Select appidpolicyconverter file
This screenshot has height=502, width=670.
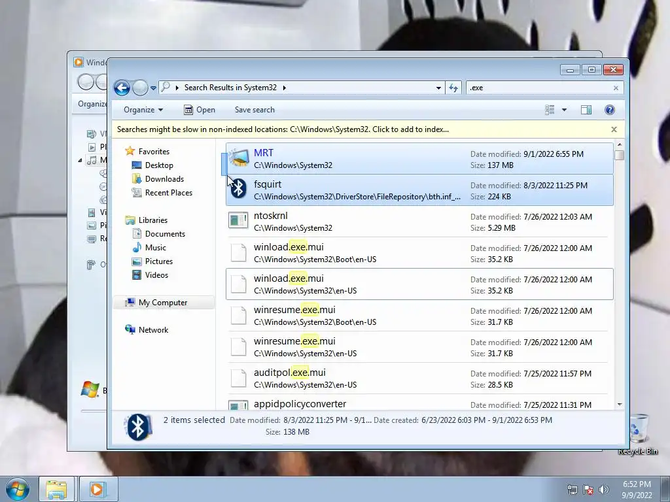click(x=419, y=403)
